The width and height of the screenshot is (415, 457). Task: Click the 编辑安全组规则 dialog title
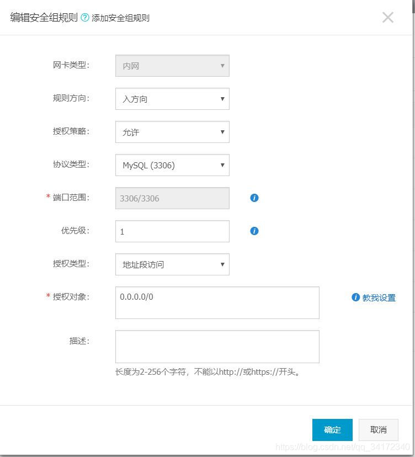44,18
